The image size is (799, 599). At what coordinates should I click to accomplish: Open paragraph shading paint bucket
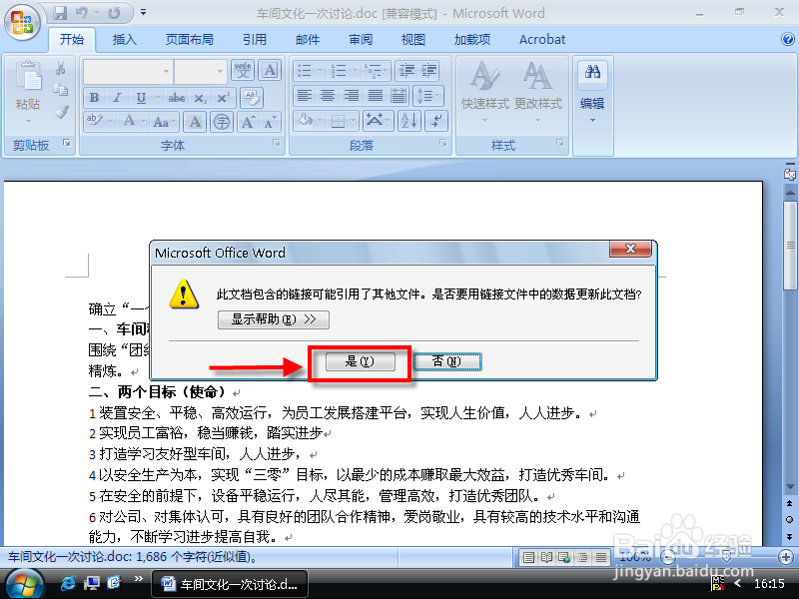(306, 121)
